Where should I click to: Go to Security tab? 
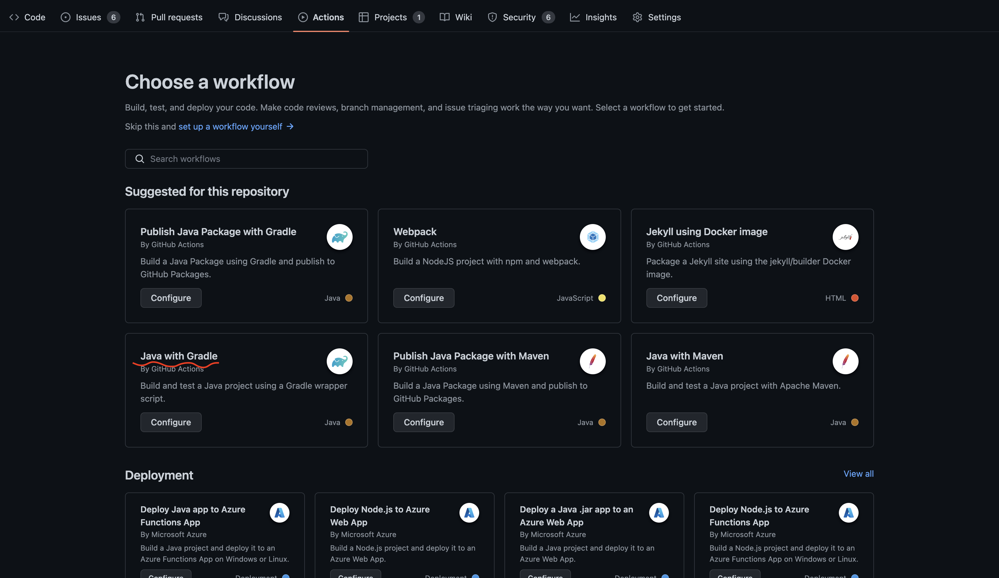click(521, 17)
